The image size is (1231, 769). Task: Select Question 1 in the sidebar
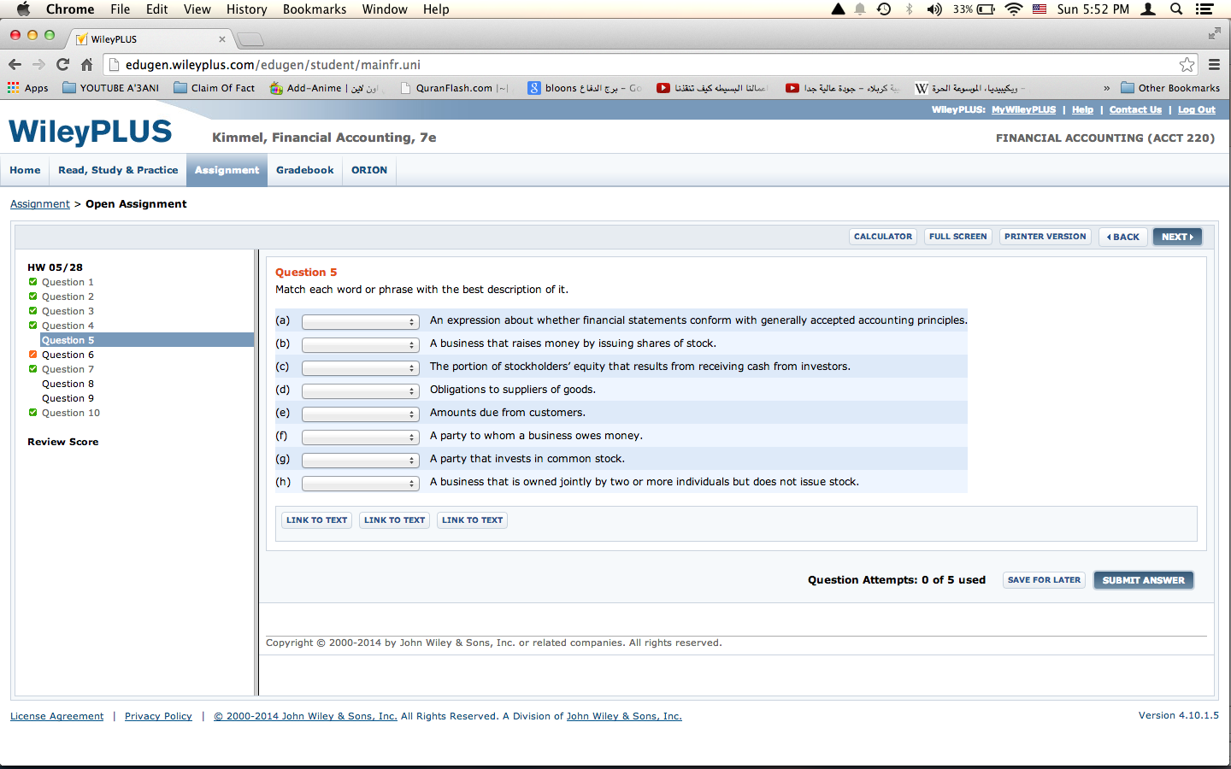[68, 282]
